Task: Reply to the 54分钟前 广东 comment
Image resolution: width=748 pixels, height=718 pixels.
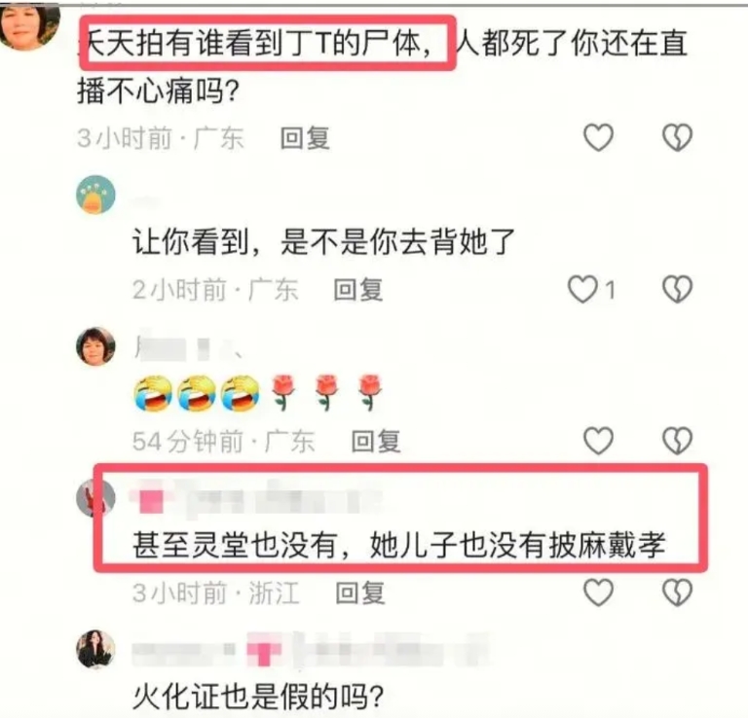Action: (x=376, y=441)
